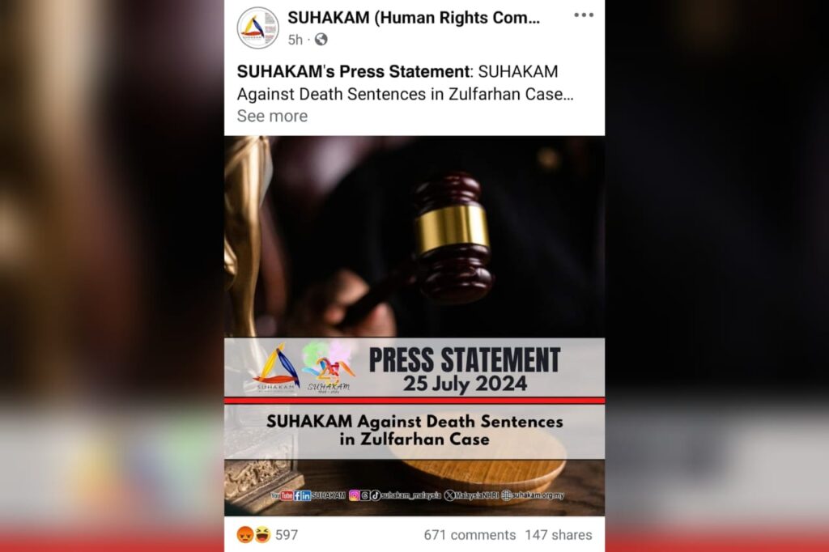Open the 147 shares list

[x=559, y=535]
